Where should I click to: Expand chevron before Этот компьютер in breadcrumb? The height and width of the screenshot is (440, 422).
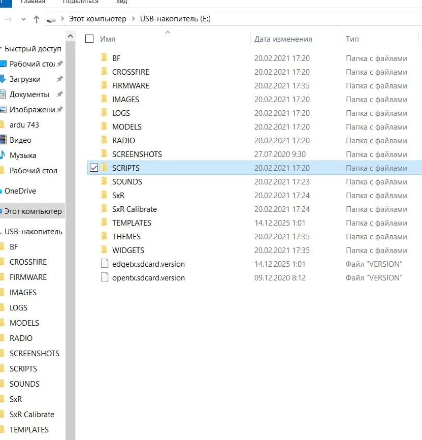coord(62,19)
